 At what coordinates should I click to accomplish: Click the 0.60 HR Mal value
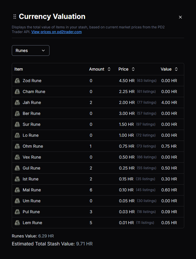click(x=169, y=190)
